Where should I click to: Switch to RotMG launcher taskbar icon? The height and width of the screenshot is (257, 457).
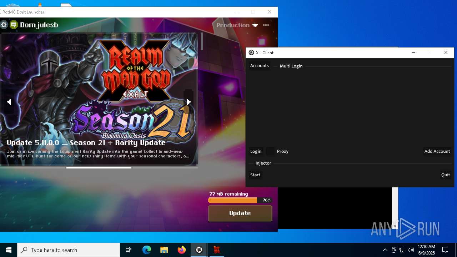[217, 250]
